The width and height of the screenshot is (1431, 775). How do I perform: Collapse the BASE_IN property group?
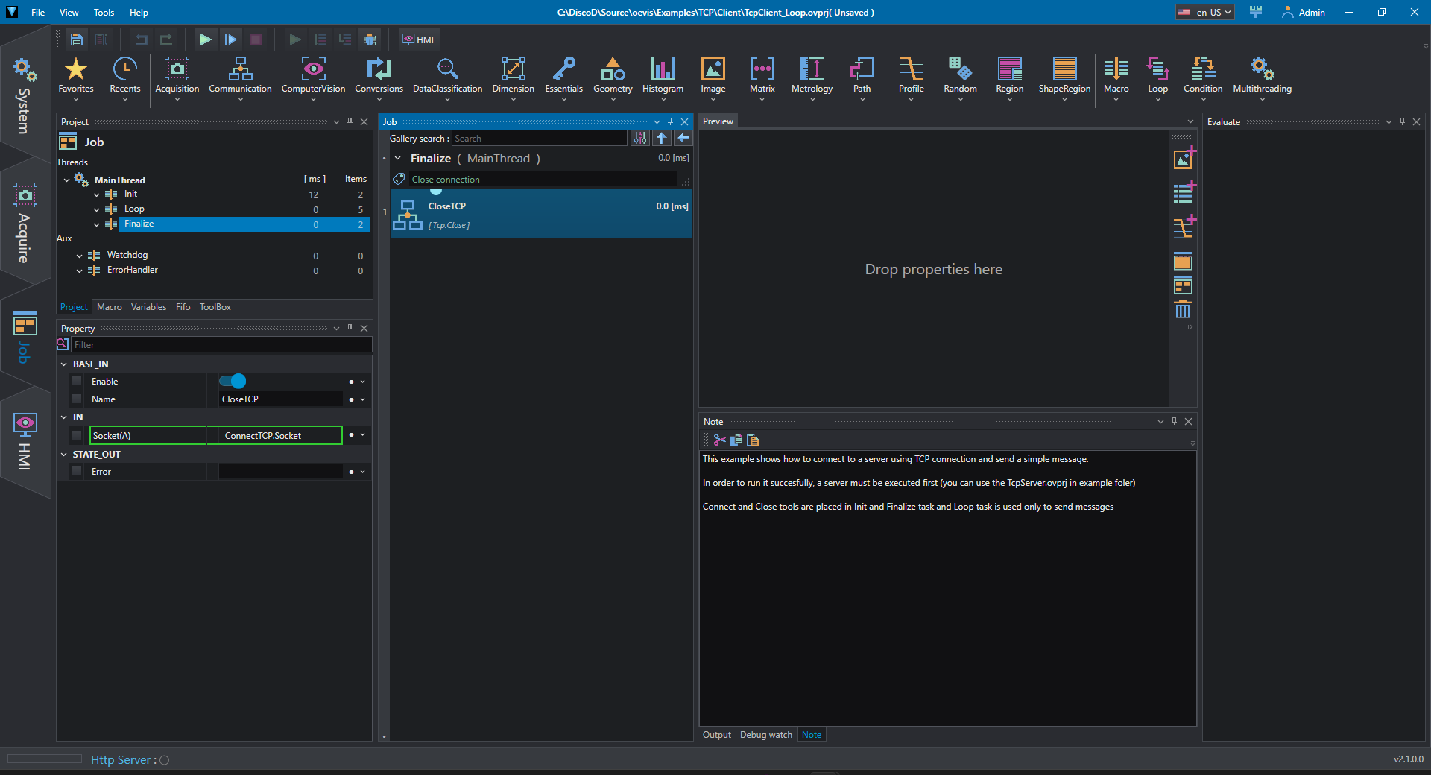point(64,364)
